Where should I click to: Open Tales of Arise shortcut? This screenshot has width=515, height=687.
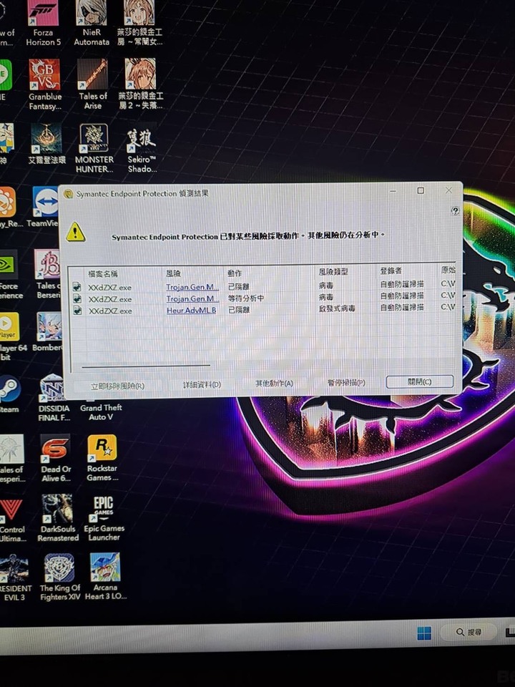pos(92,84)
